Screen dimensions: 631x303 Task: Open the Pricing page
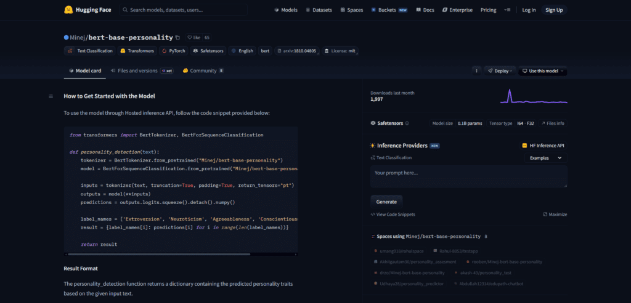coord(488,10)
